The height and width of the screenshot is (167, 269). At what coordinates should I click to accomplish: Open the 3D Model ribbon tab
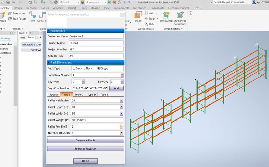click(32, 8)
